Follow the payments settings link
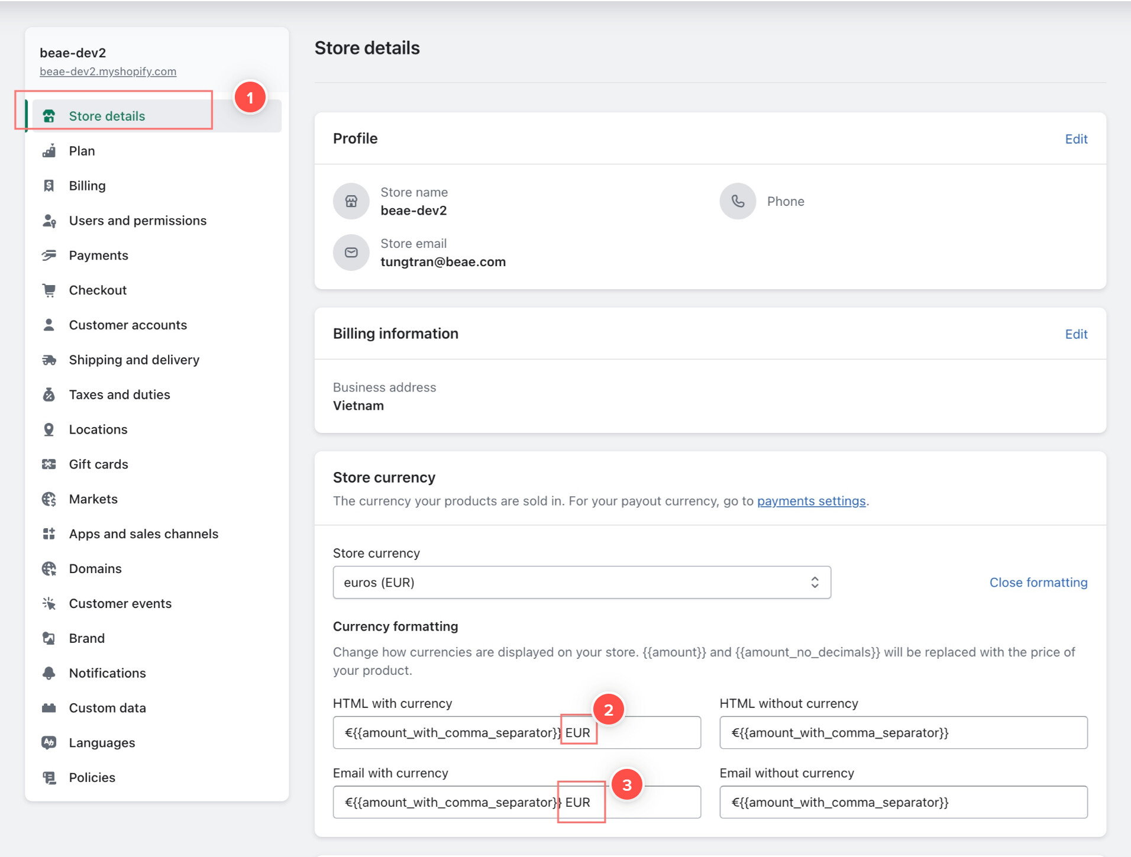The image size is (1131, 857). [811, 501]
